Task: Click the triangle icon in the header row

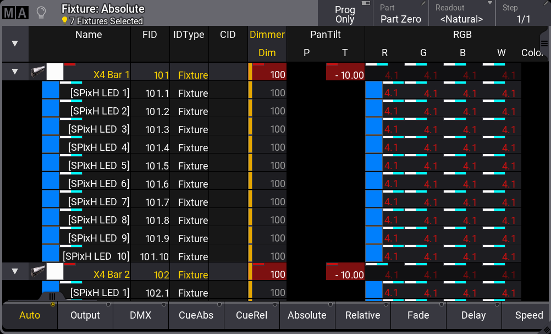Action: pos(14,43)
